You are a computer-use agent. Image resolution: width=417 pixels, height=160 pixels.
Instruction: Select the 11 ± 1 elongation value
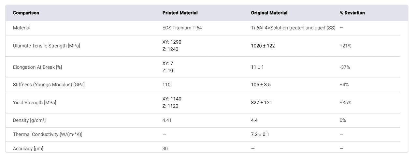257,67
